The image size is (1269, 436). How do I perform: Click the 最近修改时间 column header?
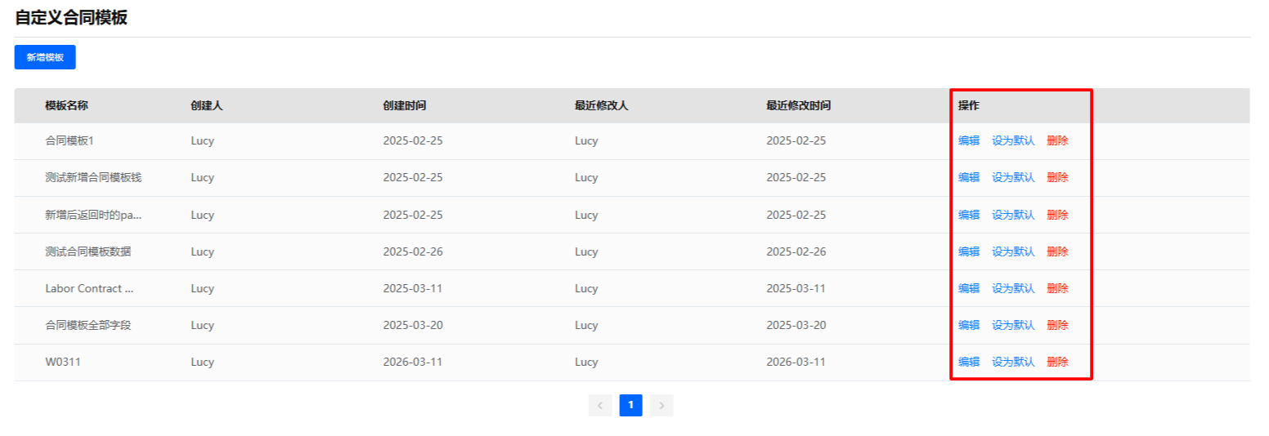[x=798, y=105]
